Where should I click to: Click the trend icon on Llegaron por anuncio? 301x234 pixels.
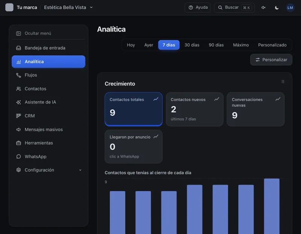coord(156,137)
